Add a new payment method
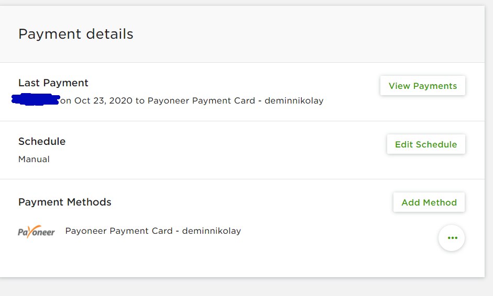The height and width of the screenshot is (296, 493). point(429,202)
